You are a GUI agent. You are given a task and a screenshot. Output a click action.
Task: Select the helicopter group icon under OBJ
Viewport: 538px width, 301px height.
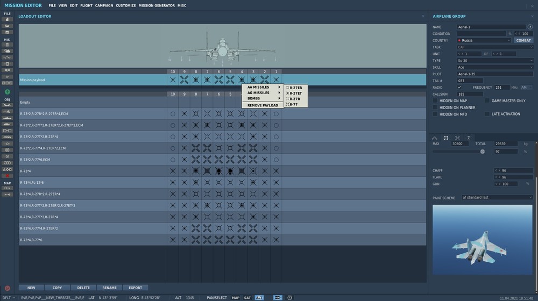click(x=7, y=111)
